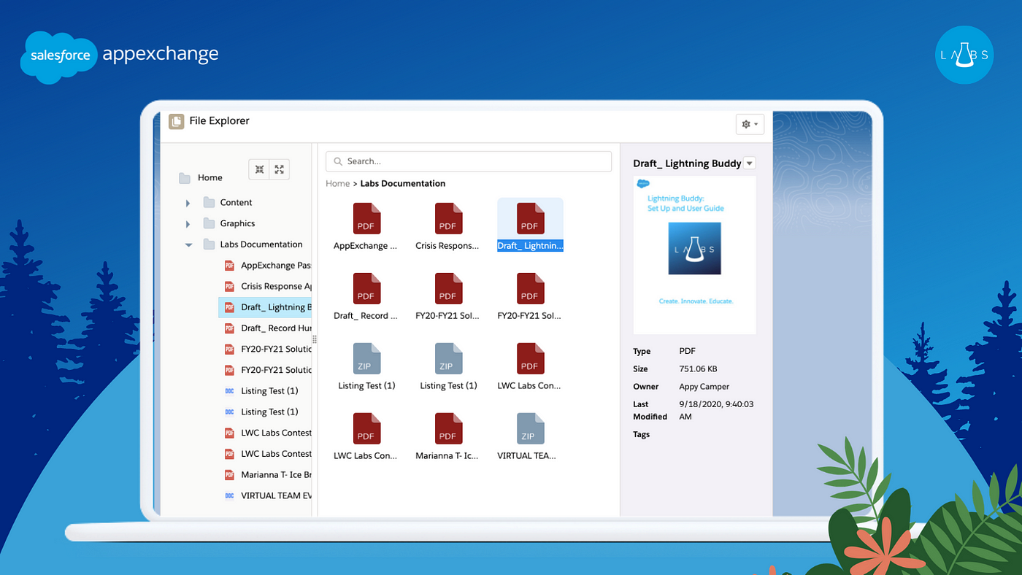Click the Tags label in details panel
1022x575 pixels.
tap(641, 435)
